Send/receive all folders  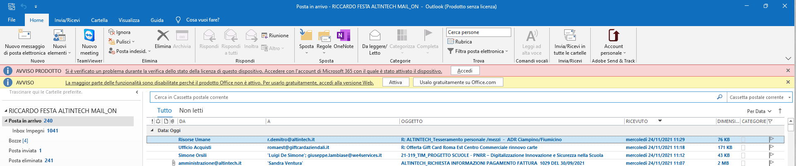570,42
